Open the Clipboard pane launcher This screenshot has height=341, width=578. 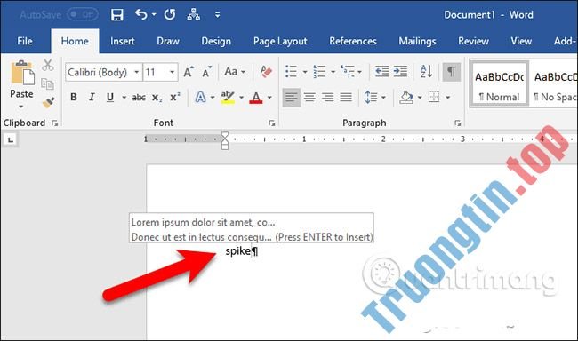point(55,123)
